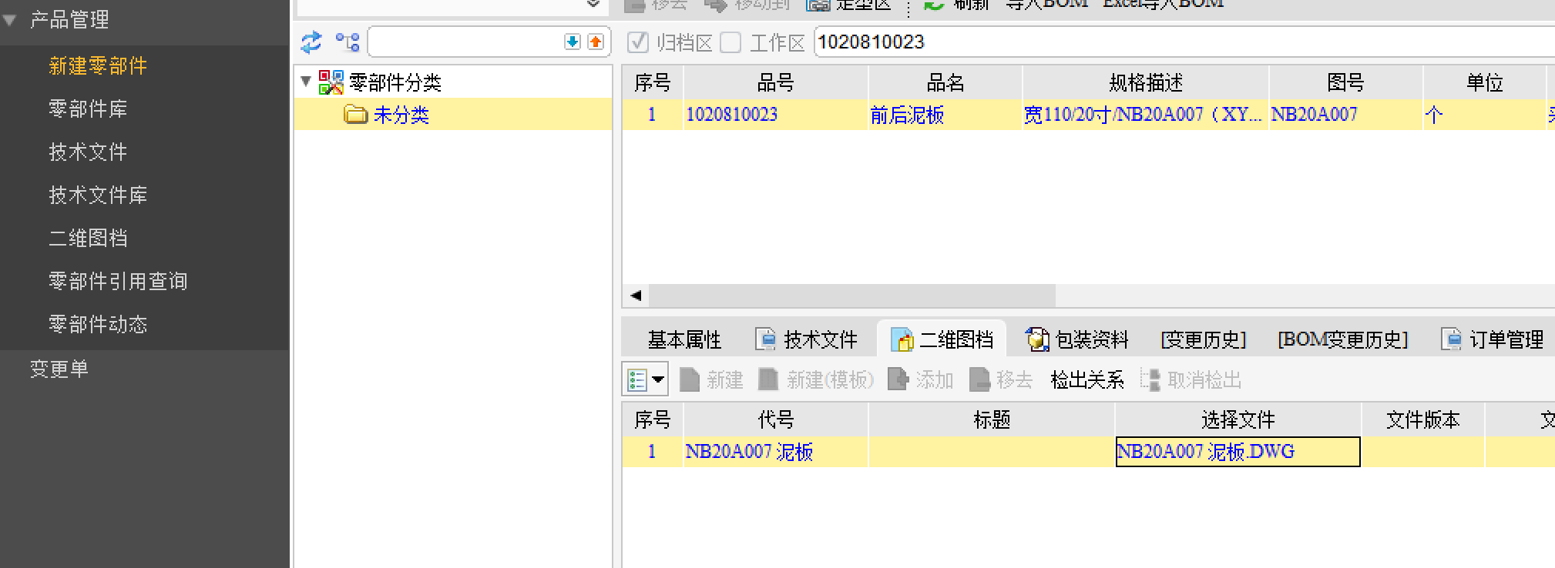The height and width of the screenshot is (568, 1555).
Task: Switch to the 包装资料 tab
Action: tap(1077, 339)
